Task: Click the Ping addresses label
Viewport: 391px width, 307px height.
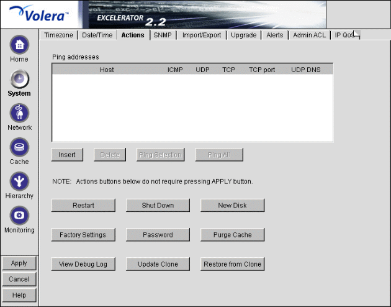Action: 76,57
